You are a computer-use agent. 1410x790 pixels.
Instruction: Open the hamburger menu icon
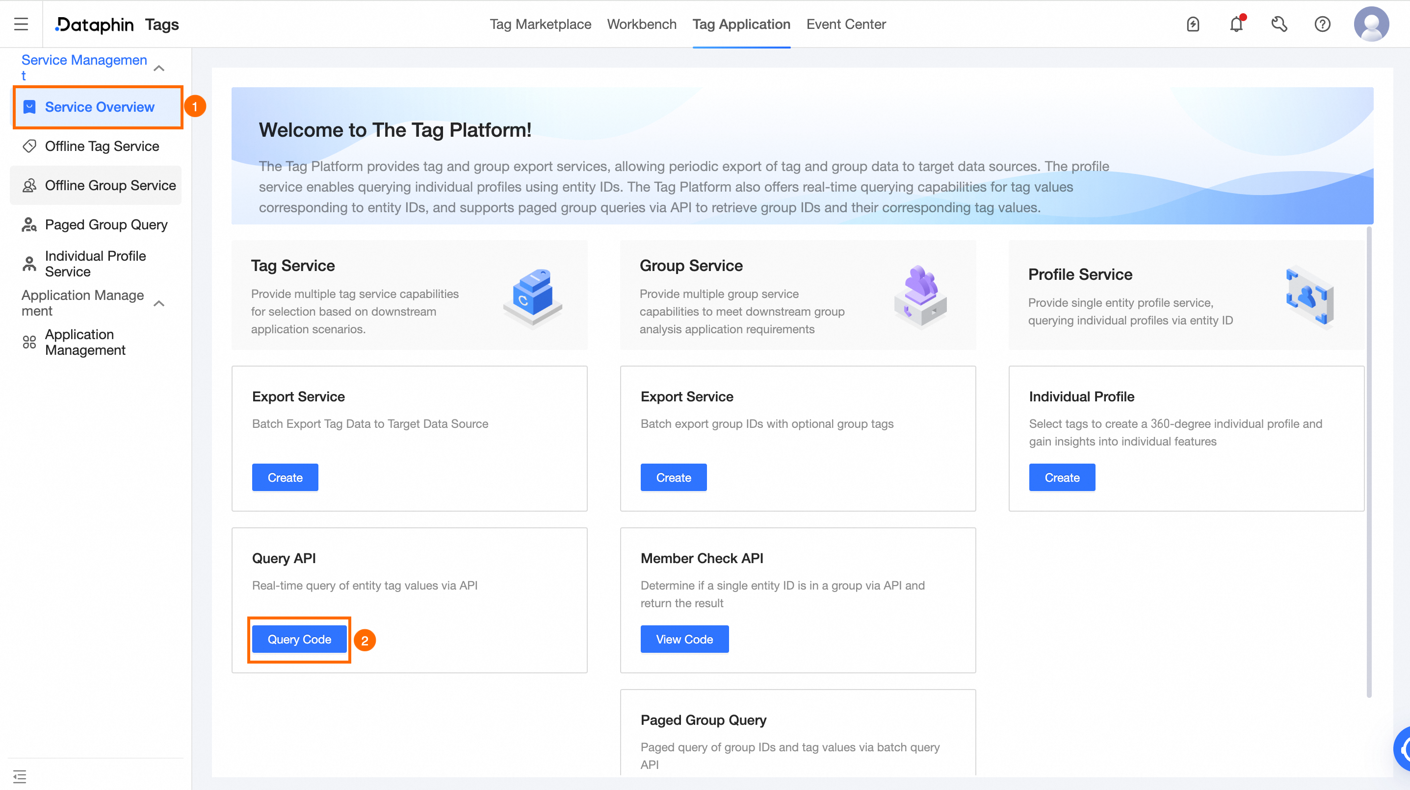(x=21, y=24)
